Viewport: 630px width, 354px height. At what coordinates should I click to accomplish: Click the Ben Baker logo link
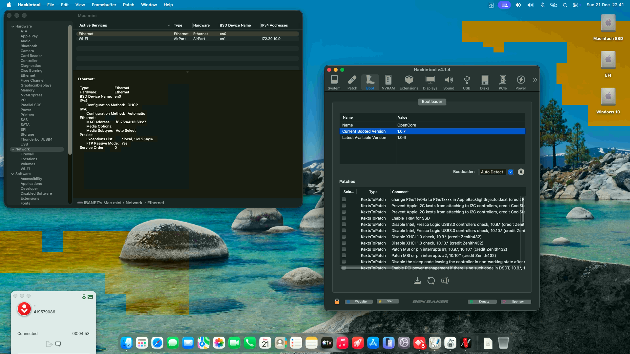(430, 302)
